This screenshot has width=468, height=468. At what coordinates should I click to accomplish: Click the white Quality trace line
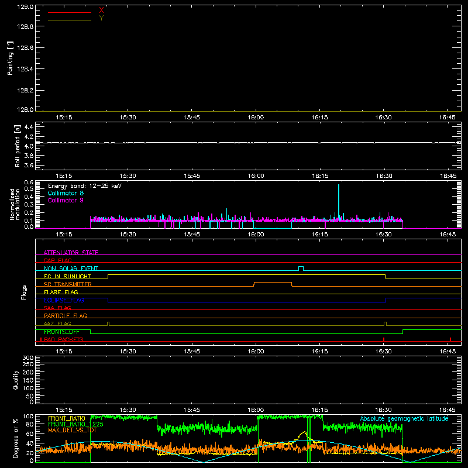(x=248, y=363)
